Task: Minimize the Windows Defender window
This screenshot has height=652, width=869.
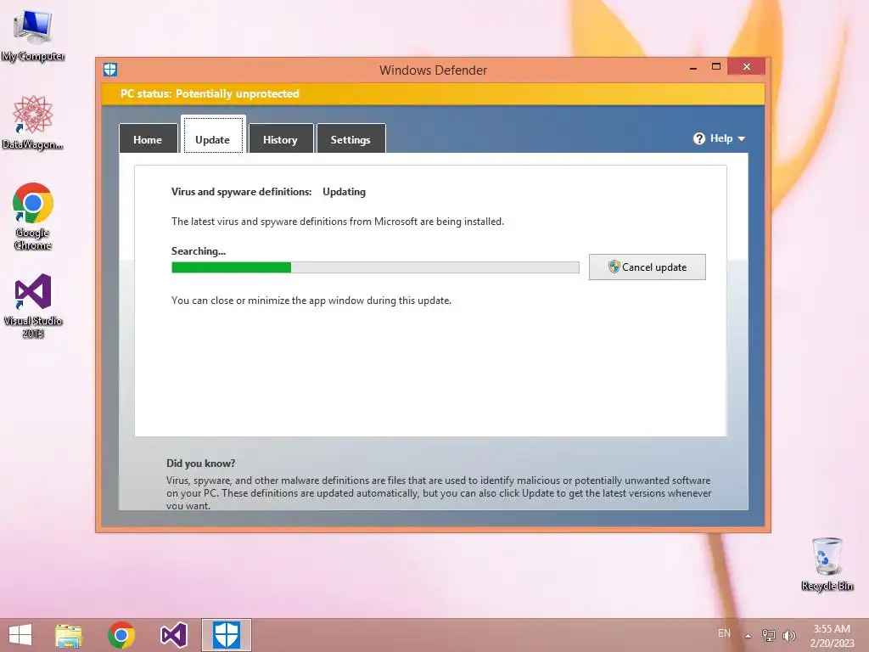Action: tap(693, 68)
